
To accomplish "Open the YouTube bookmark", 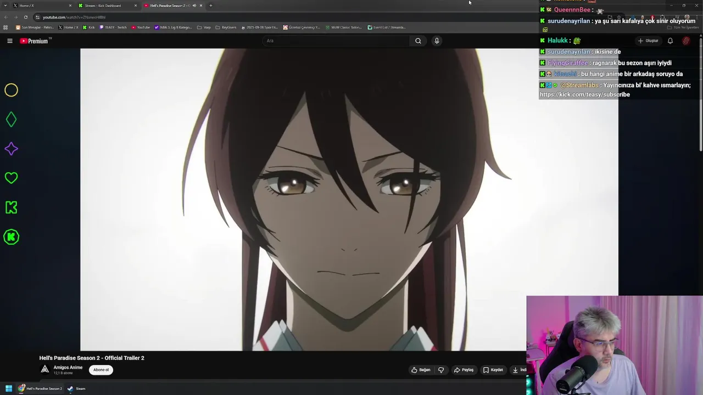I will [141, 27].
